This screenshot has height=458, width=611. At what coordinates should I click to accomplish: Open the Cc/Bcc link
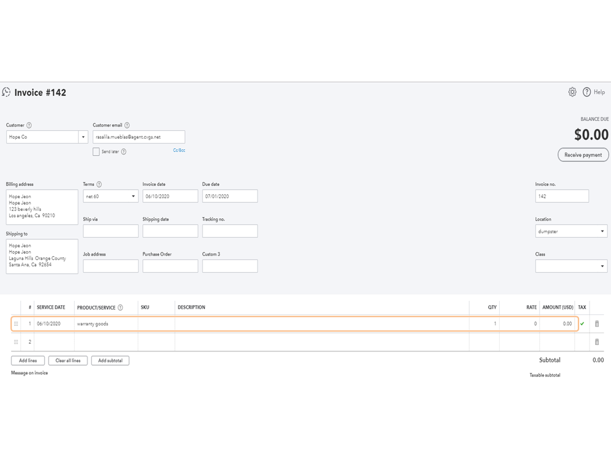[x=179, y=150]
